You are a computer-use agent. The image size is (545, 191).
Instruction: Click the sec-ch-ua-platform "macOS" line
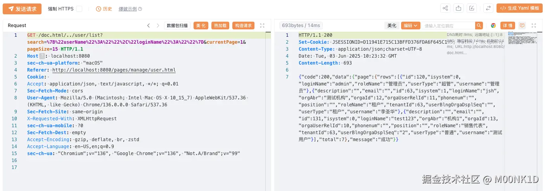point(65,63)
